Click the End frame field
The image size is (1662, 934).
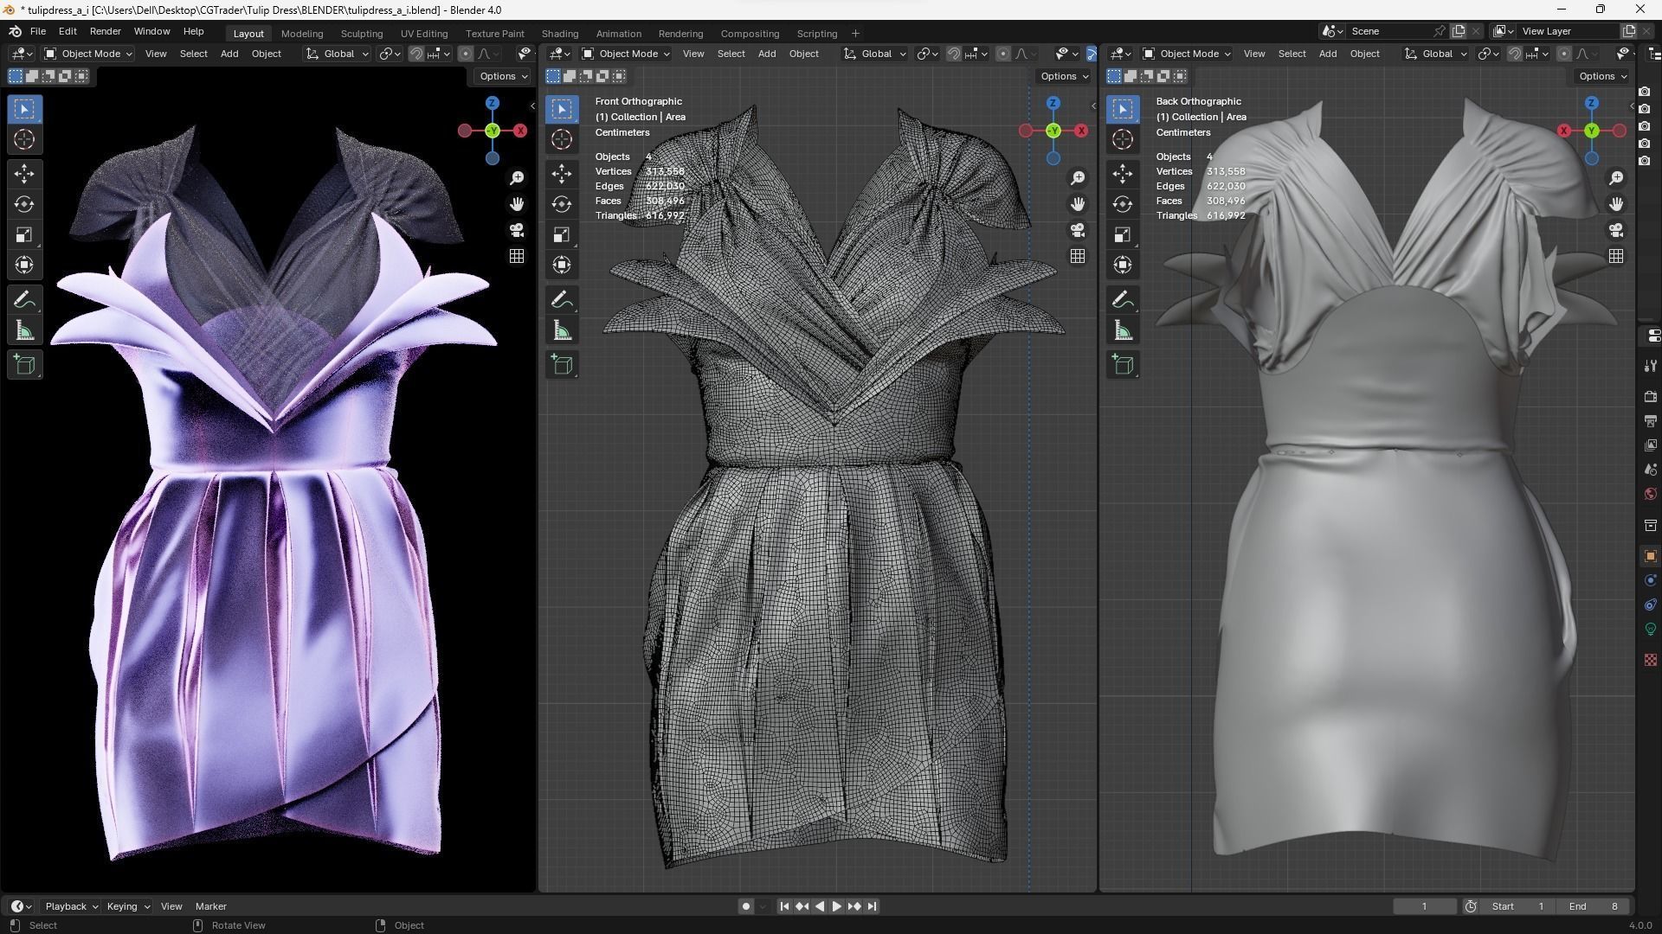point(1594,906)
